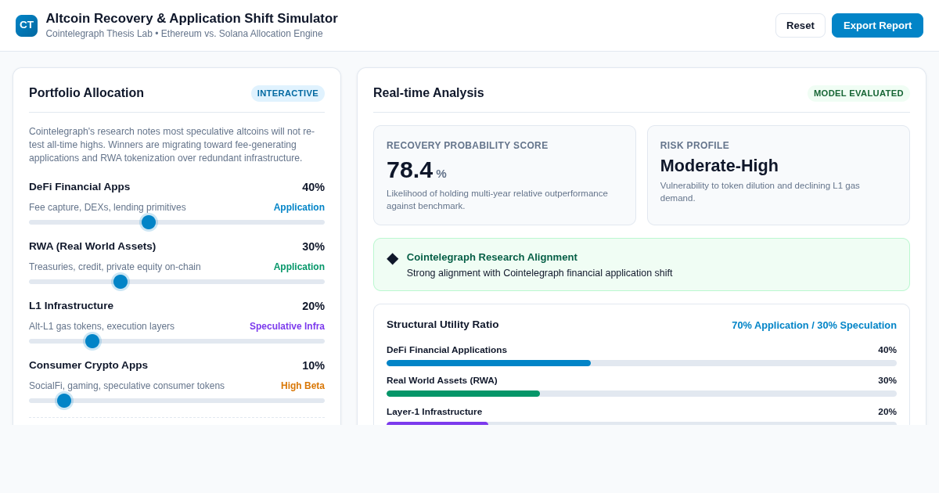Click the DeFi Financial Apps label

coord(80,187)
